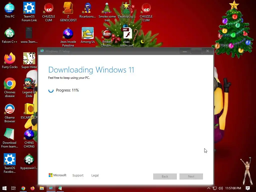The width and height of the screenshot is (256, 192).
Task: Minimize the Windows 11 Setup window
Action: pos(185,51)
